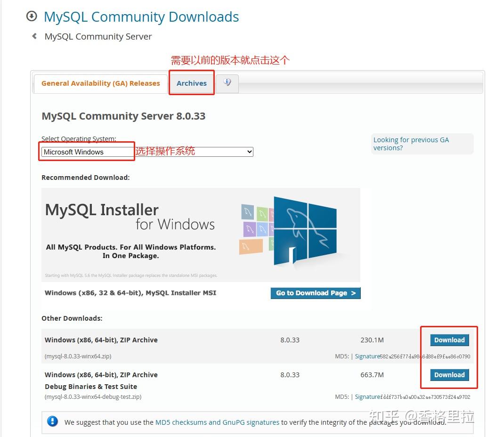Click Looking for previous GA versions link

tap(411, 144)
